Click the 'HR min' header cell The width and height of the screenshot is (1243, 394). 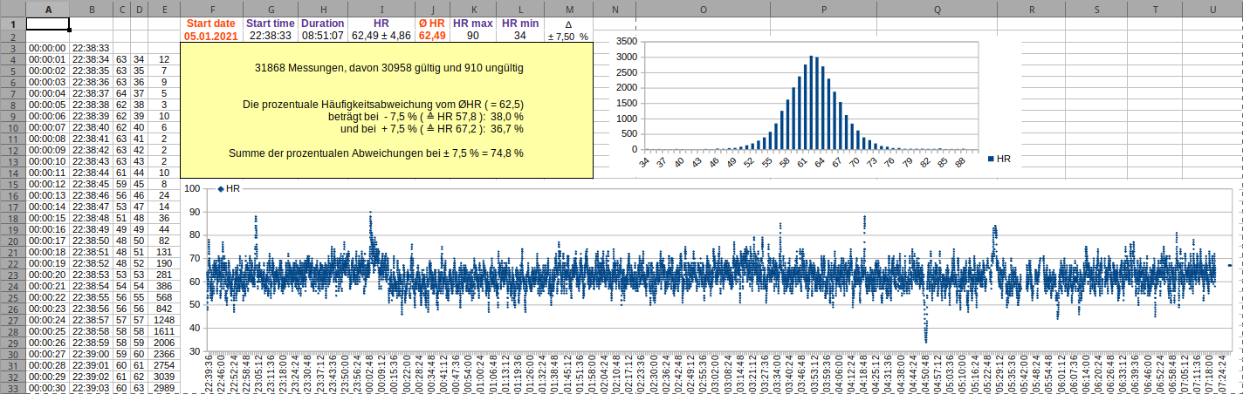pos(519,24)
